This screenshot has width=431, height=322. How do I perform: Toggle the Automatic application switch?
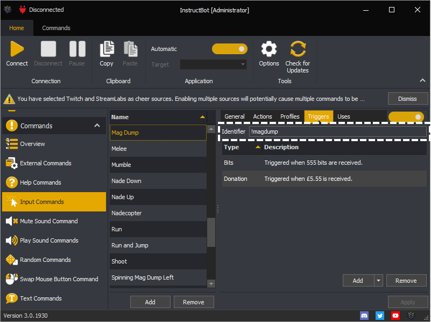click(x=230, y=49)
